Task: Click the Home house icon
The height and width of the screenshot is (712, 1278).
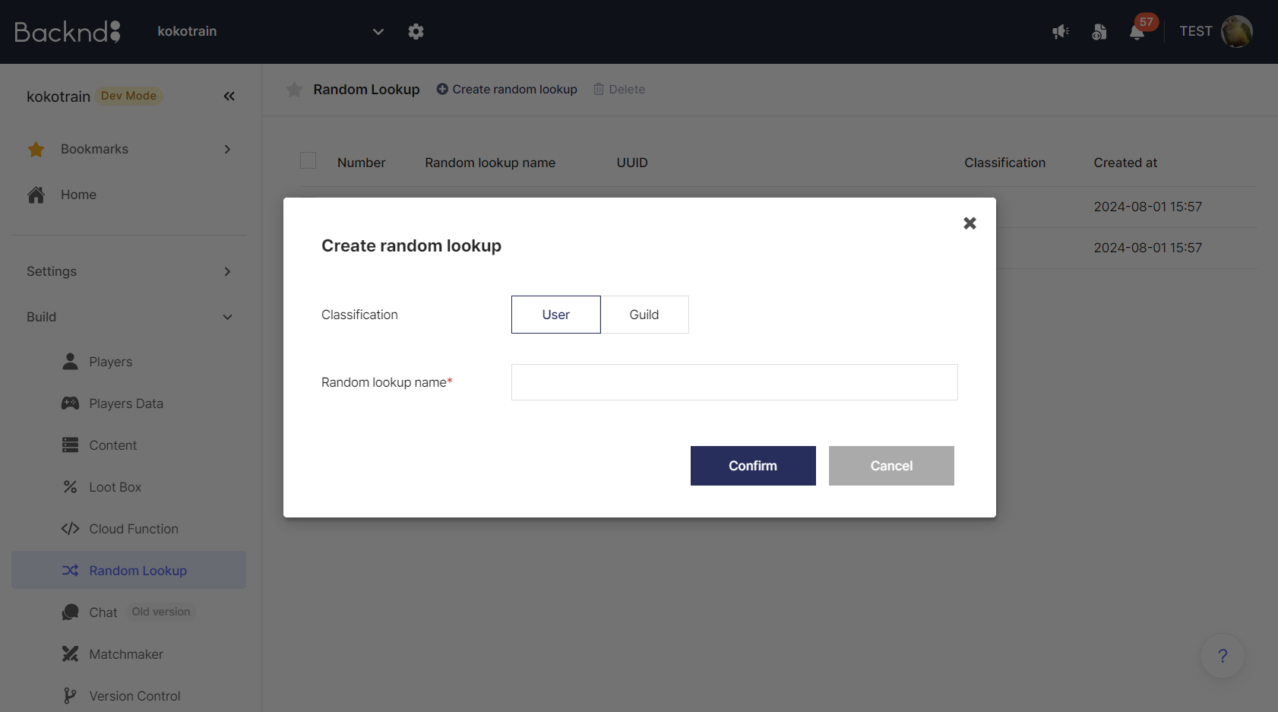Action: click(x=36, y=195)
